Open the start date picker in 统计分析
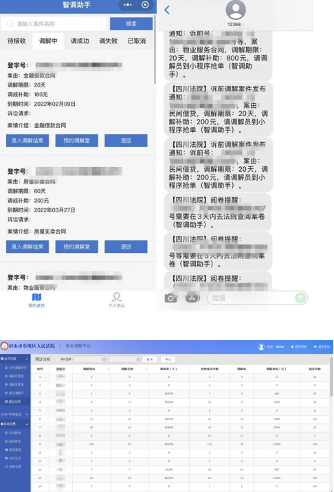The width and height of the screenshot is (334, 492). pyautogui.click(x=89, y=359)
